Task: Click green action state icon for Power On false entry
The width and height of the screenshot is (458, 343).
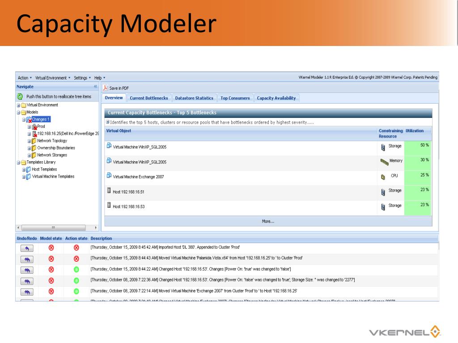Action: (76, 269)
